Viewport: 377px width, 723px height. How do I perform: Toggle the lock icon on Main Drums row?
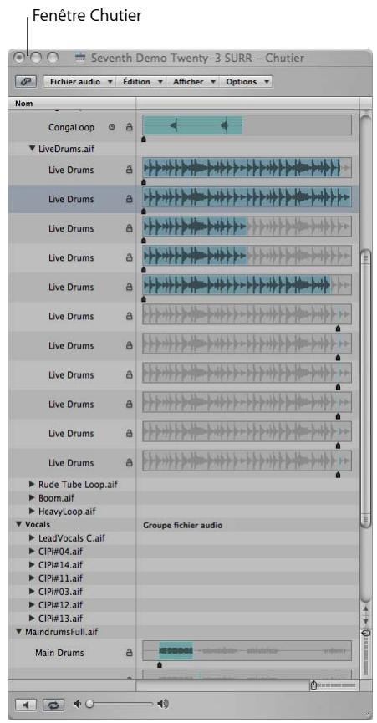click(x=129, y=653)
